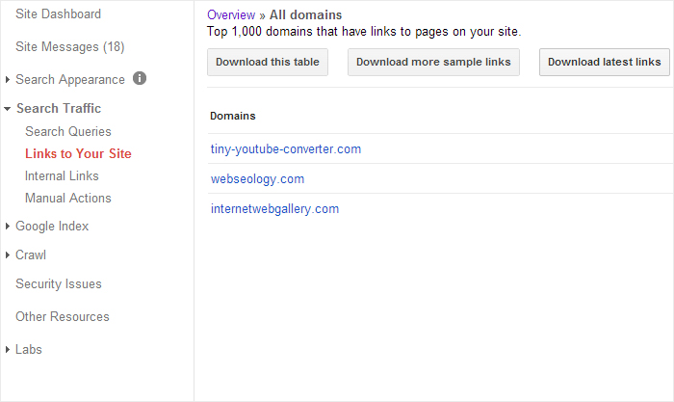
Task: Expand the Search Appearance section arrow
Action: coord(9,80)
